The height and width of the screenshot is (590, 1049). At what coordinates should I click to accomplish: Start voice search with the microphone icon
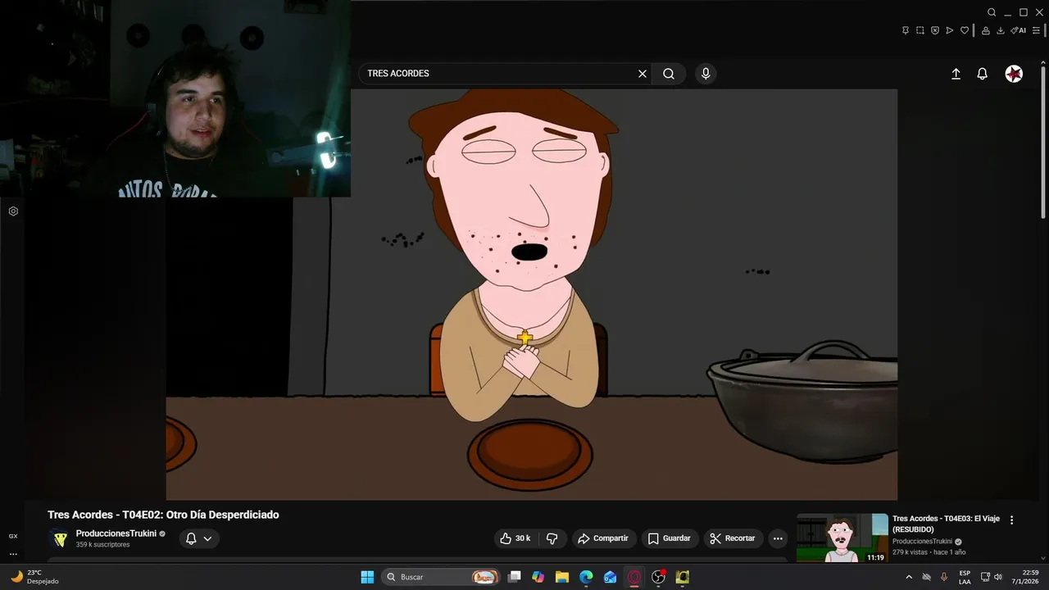[706, 74]
